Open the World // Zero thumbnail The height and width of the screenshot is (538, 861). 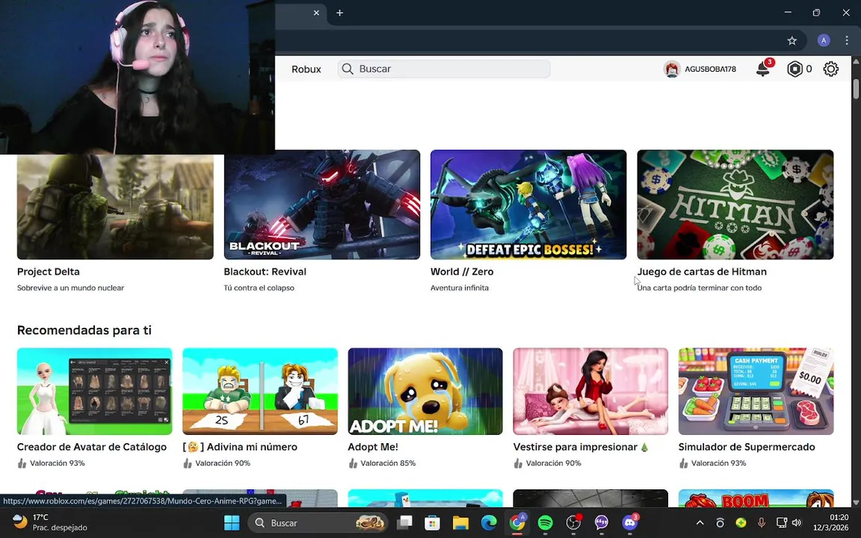(528, 204)
